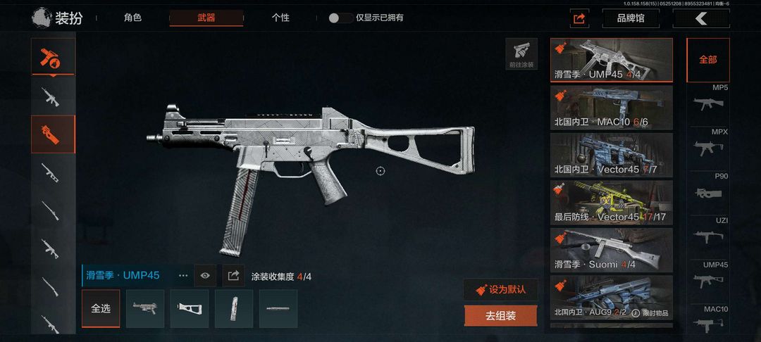Screen dimensions: 761x342
Task: Select the stock part thumbnail
Action: click(190, 309)
